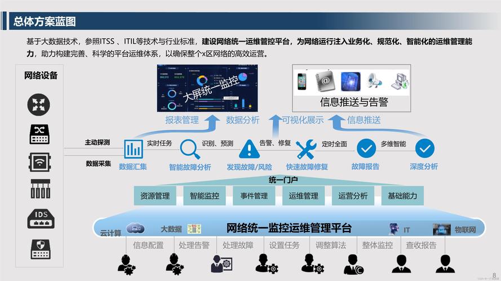
Task: Click the blue glowing screen icon
Action: pyautogui.click(x=351, y=81)
